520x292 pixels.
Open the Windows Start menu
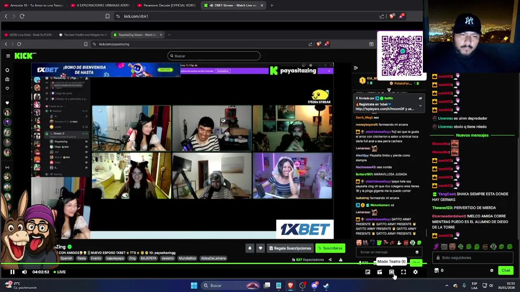click(194, 286)
